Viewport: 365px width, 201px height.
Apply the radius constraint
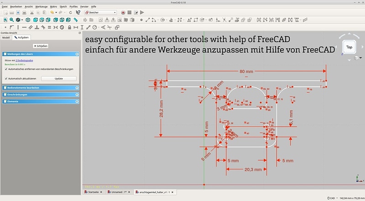point(94,27)
